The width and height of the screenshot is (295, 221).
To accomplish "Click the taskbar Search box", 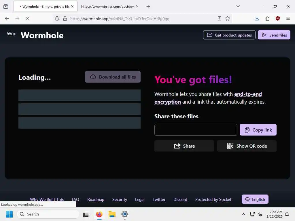I will click(x=48, y=214).
